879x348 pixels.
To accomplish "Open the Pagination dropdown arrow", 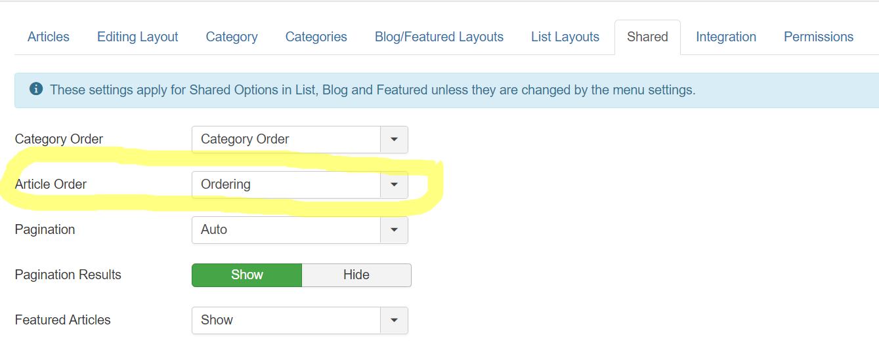I will 394,230.
